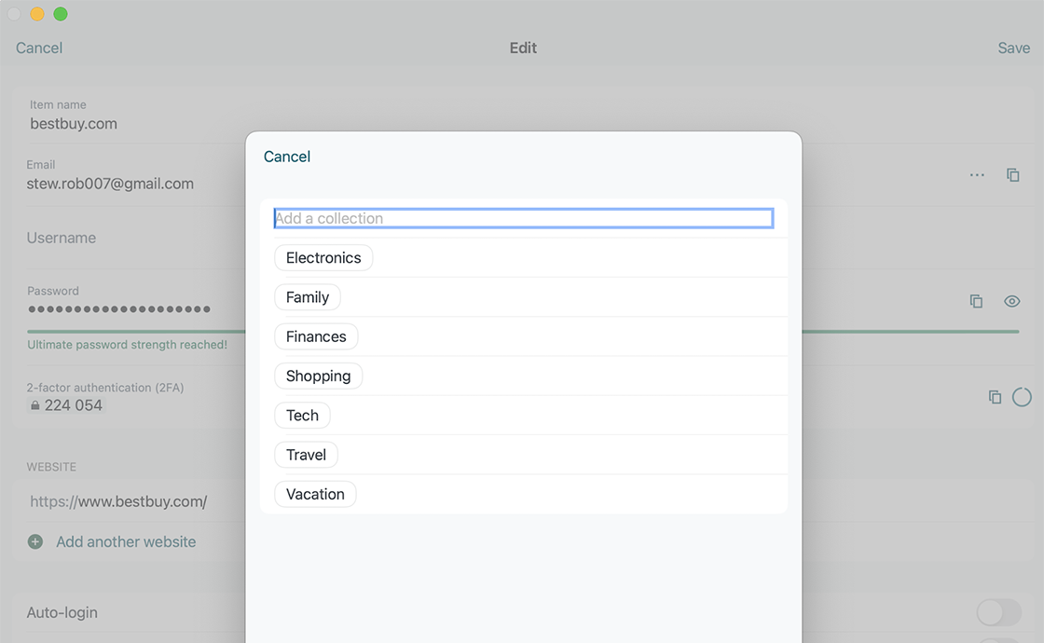This screenshot has width=1044, height=643.
Task: Click the Ultimate password strength reached! text
Action: (127, 345)
